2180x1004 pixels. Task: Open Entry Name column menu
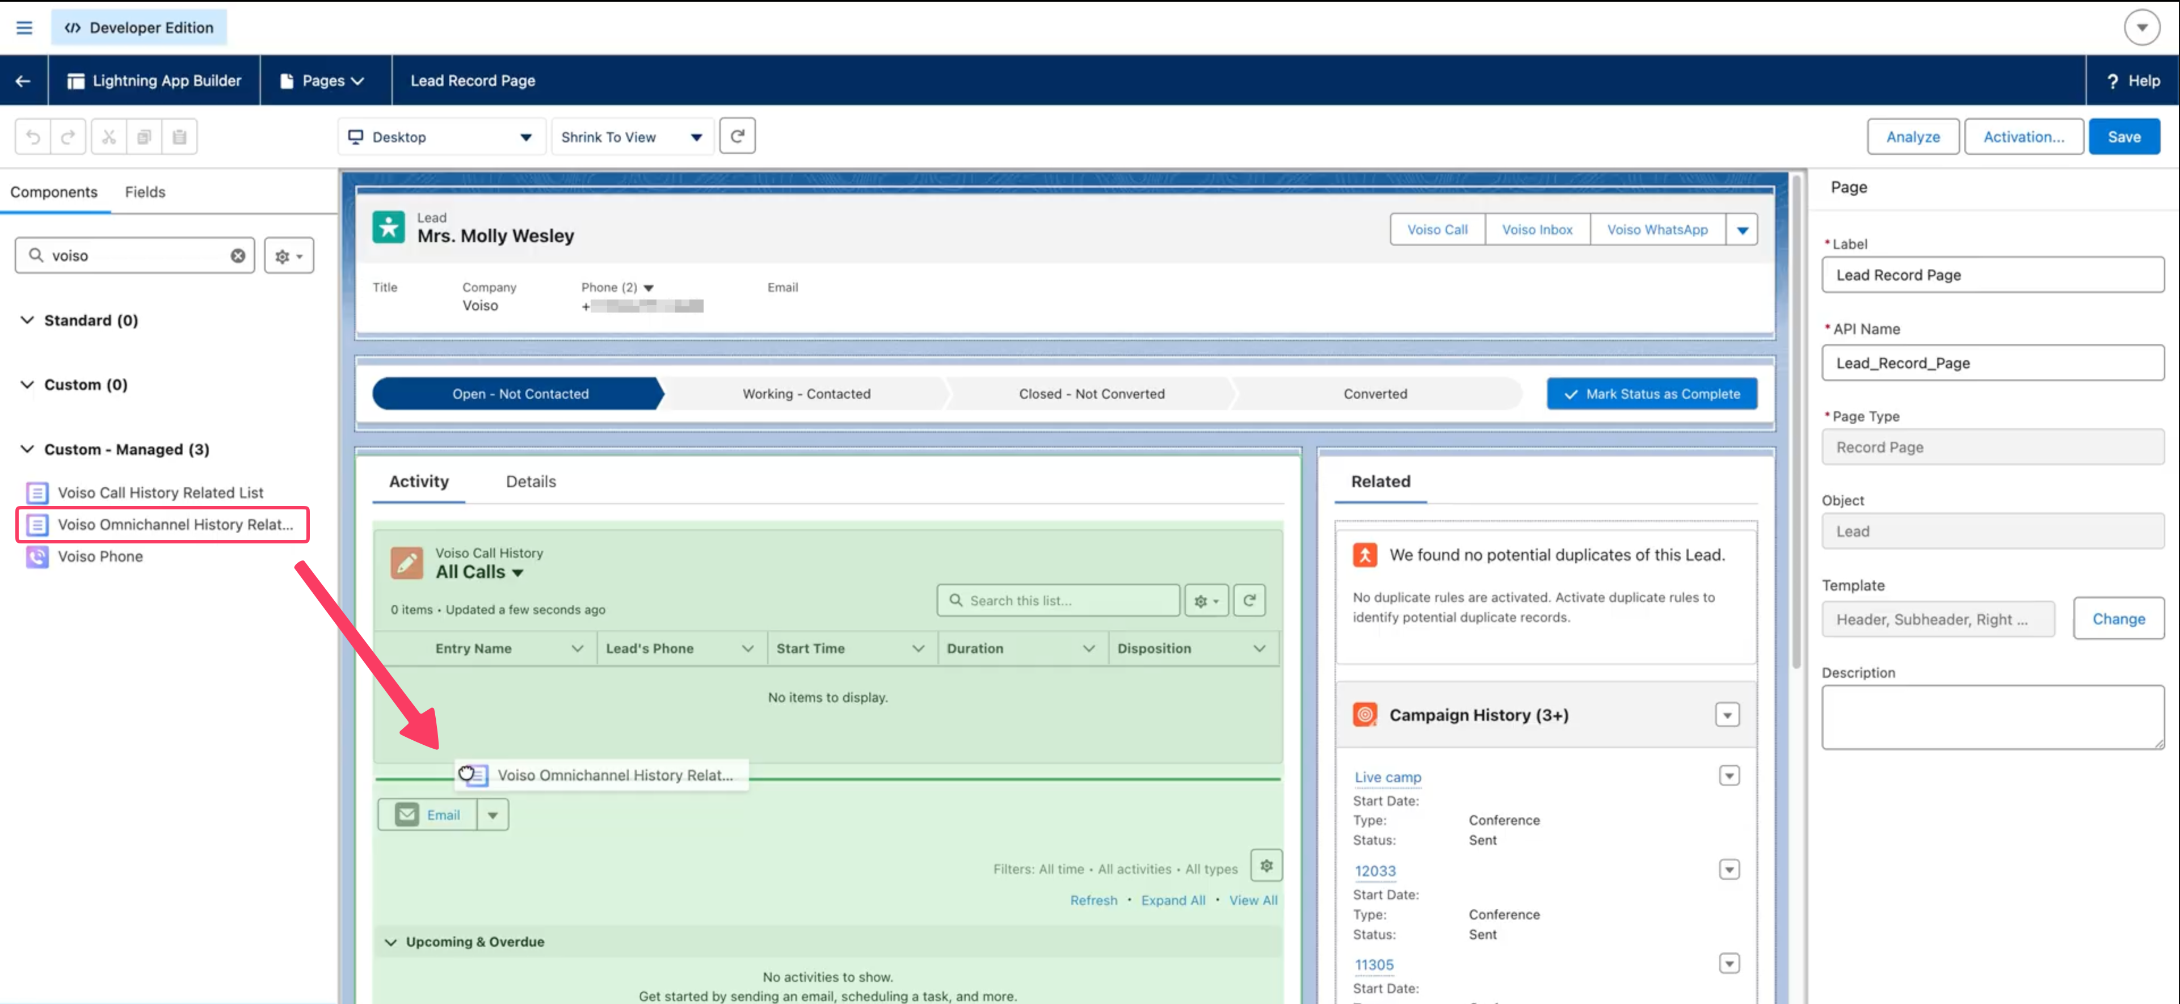(x=577, y=648)
